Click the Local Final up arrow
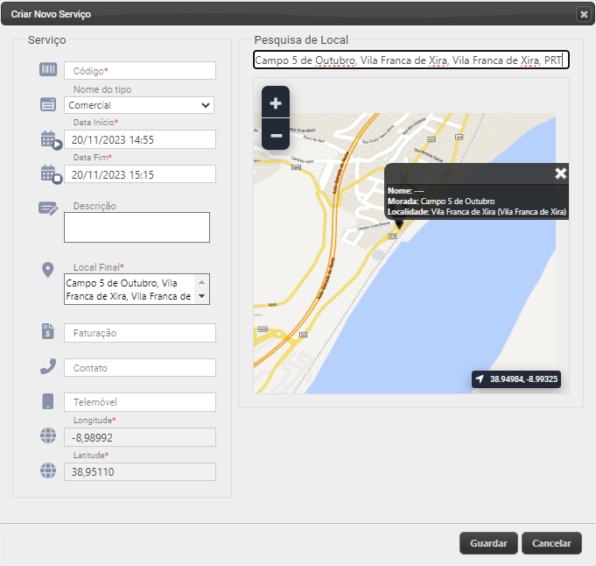This screenshot has height=566, width=596. tap(202, 282)
